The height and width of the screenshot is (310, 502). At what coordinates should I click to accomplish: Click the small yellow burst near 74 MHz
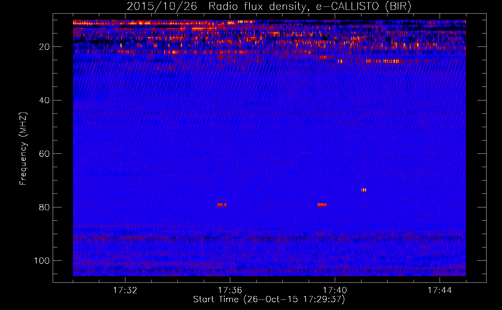(x=364, y=190)
